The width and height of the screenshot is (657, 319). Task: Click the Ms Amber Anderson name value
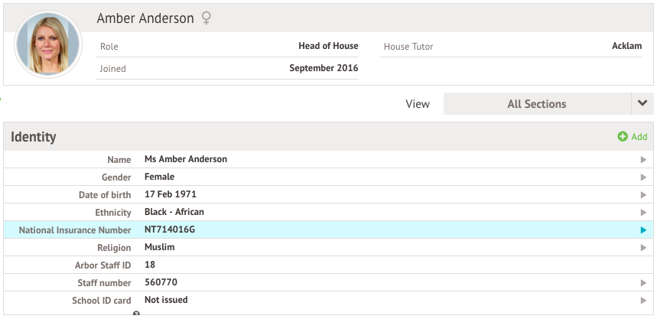coord(186,159)
